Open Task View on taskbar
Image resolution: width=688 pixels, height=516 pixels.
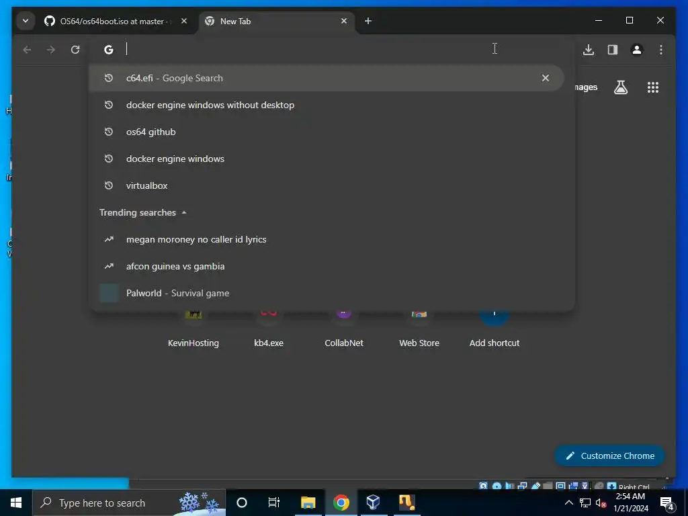pos(274,503)
